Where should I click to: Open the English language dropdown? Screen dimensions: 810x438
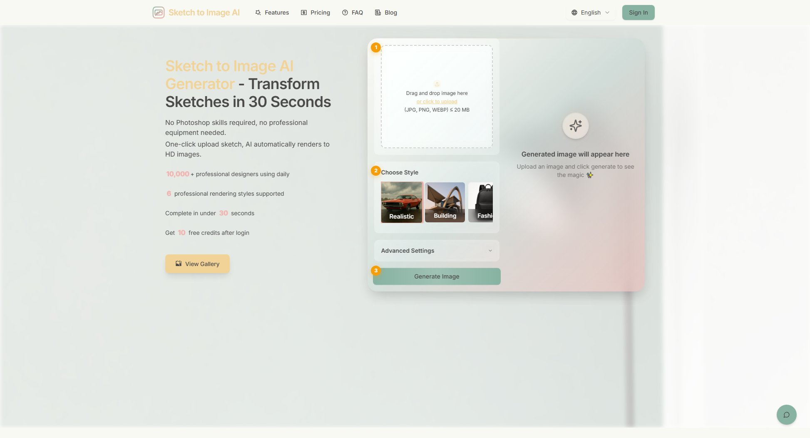pyautogui.click(x=591, y=12)
